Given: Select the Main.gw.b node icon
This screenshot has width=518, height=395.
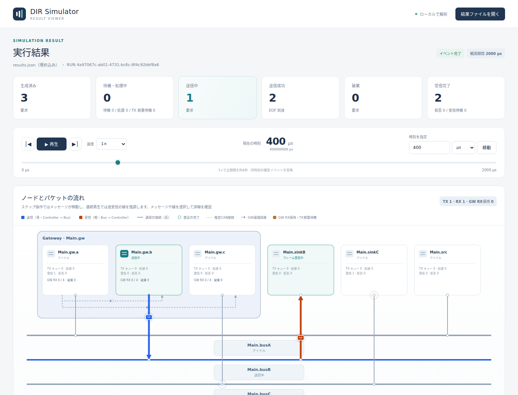Looking at the screenshot, I should tap(124, 254).
